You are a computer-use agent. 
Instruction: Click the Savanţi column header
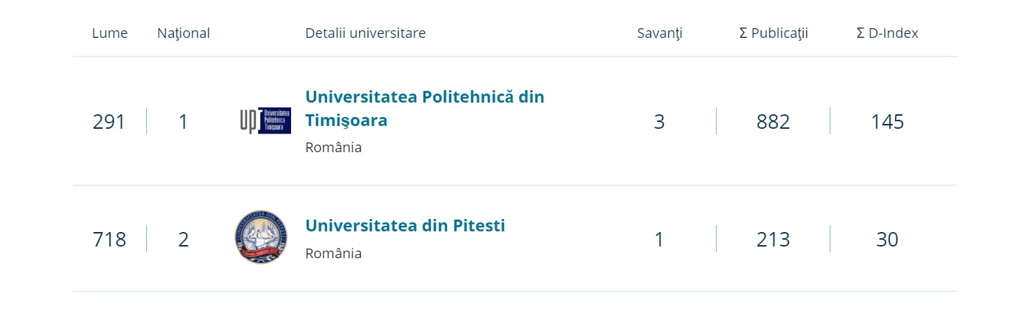659,33
